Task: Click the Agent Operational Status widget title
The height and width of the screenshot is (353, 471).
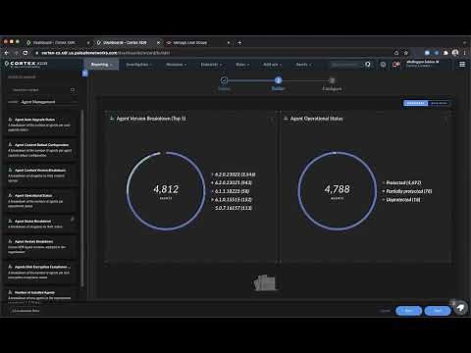Action: click(317, 119)
